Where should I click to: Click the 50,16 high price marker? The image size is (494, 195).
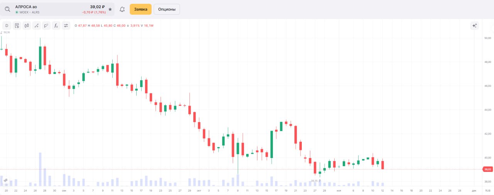6,32
